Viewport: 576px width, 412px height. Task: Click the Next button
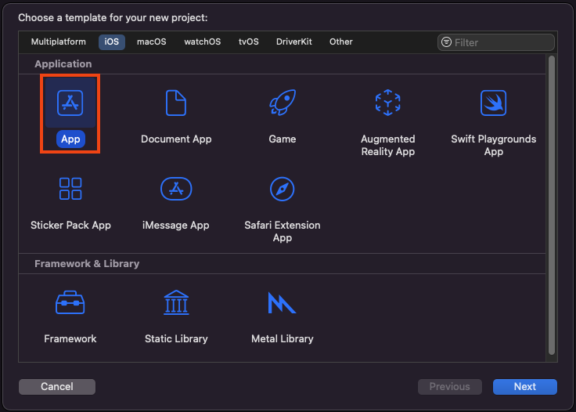[524, 387]
